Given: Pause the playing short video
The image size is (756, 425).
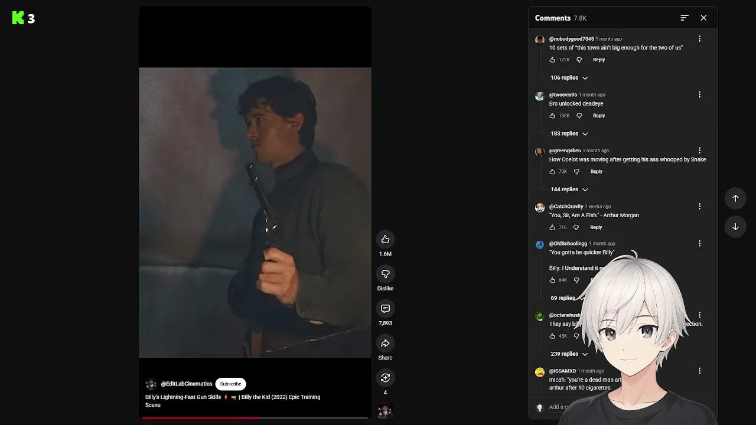Looking at the screenshot, I should [x=255, y=212].
